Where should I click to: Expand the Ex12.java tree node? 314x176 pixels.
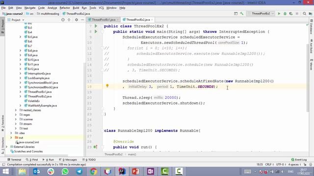[20, 69]
